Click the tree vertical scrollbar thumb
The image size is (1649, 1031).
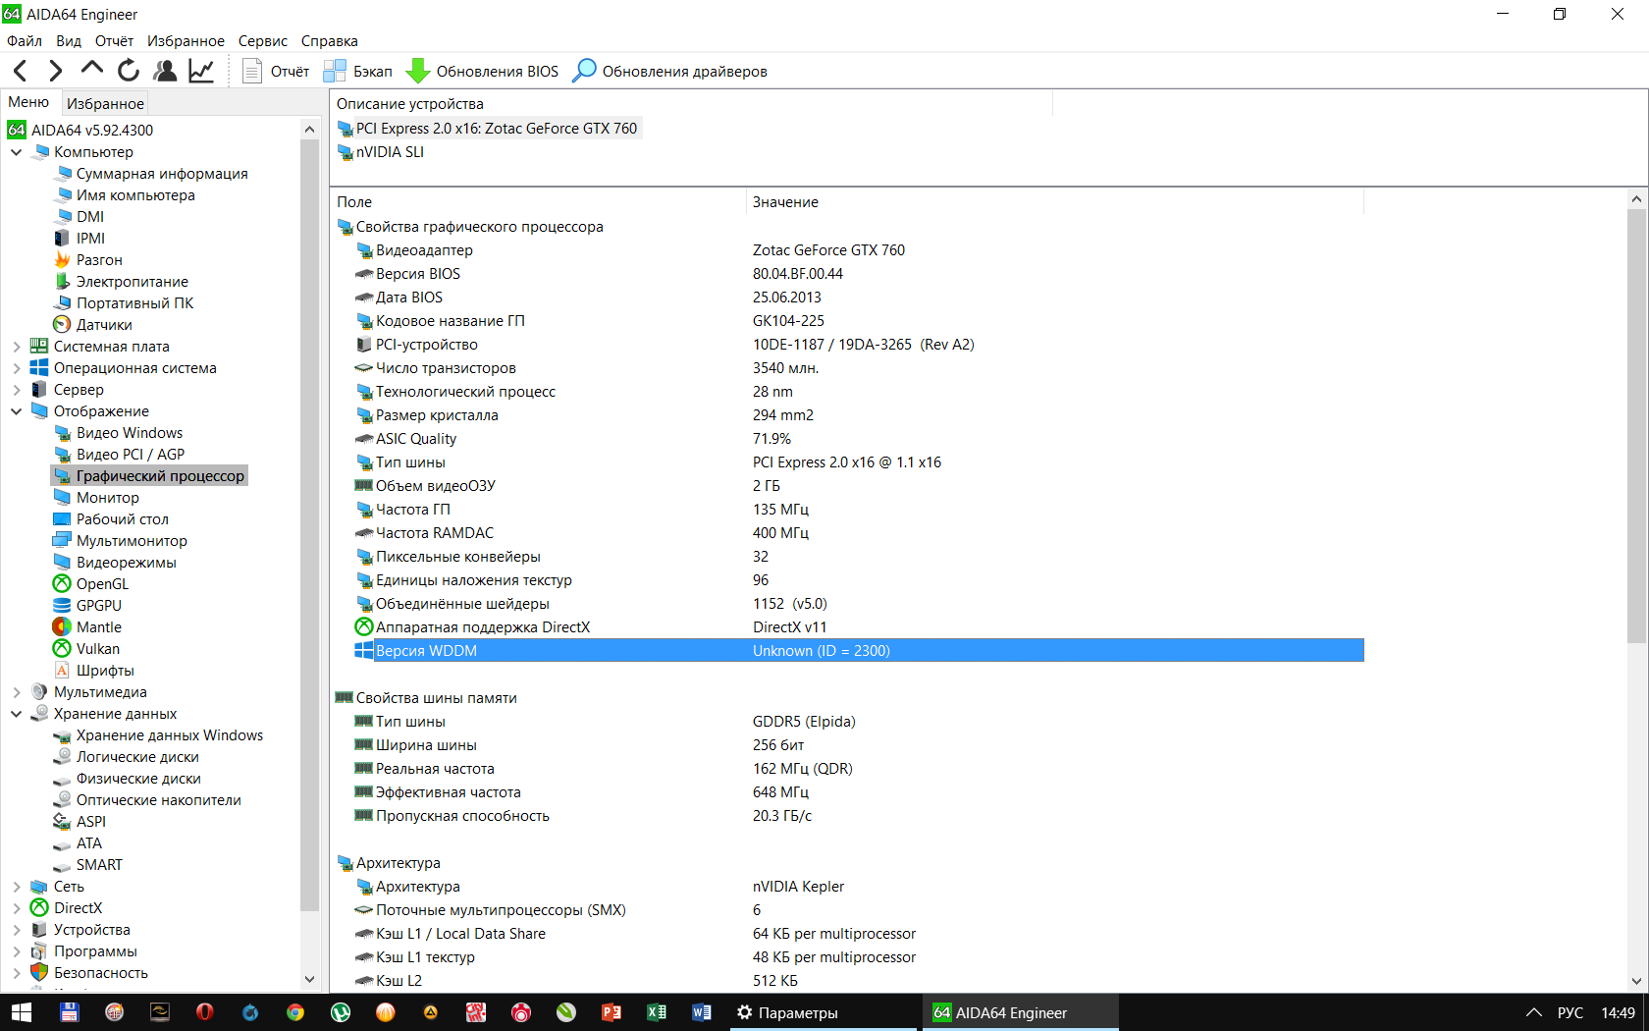click(310, 526)
